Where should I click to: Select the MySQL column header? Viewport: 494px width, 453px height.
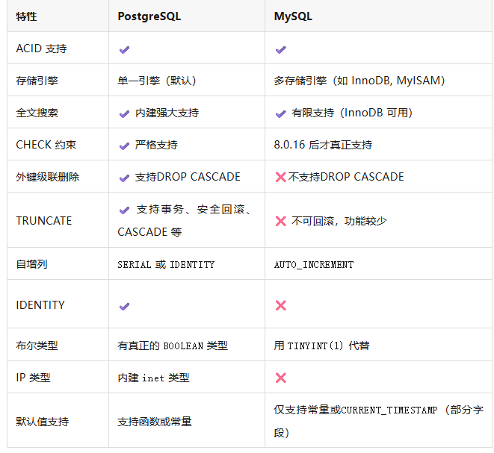(293, 16)
